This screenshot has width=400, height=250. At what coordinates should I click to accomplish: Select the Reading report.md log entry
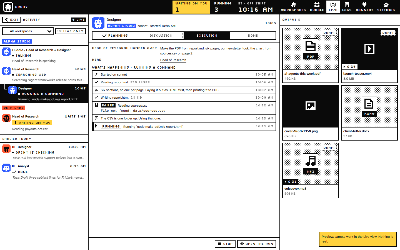[184, 82]
